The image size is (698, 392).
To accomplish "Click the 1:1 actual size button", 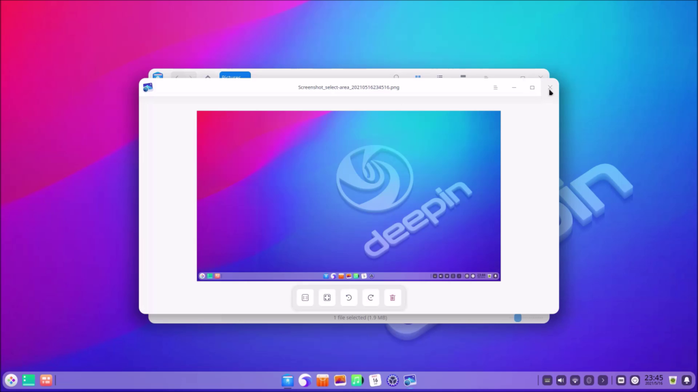I will click(x=305, y=297).
